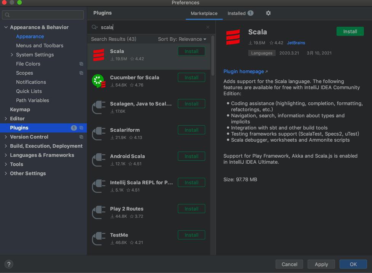Screen dimensions: 372x273
Task: Install Cucumber for Scala plugin
Action: (192, 78)
